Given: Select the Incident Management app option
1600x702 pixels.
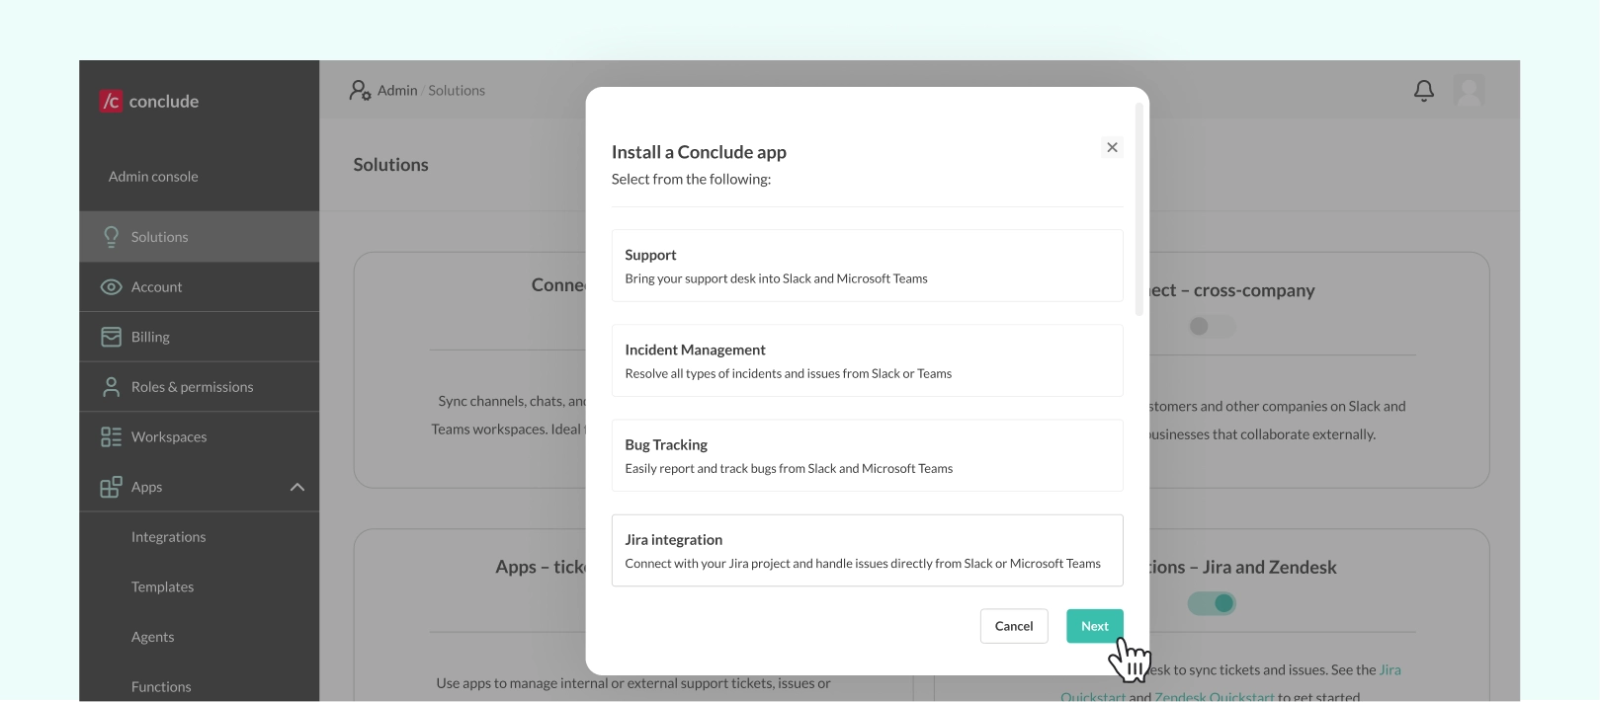Looking at the screenshot, I should coord(867,360).
